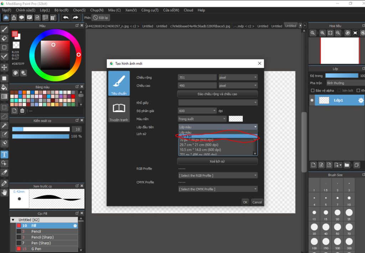365x253 pixels.
Task: Zoom out using navigator magnifier minus
Action: point(338,33)
